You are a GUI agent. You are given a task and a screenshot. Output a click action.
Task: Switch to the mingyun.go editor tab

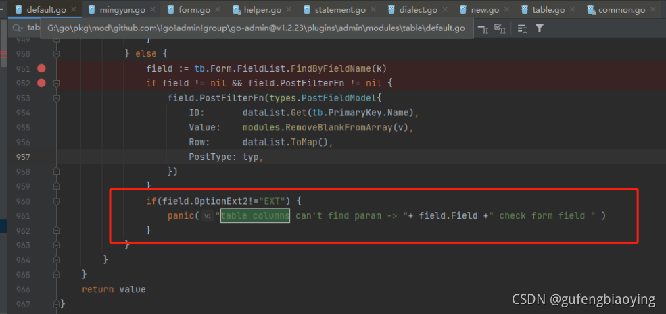(x=122, y=9)
